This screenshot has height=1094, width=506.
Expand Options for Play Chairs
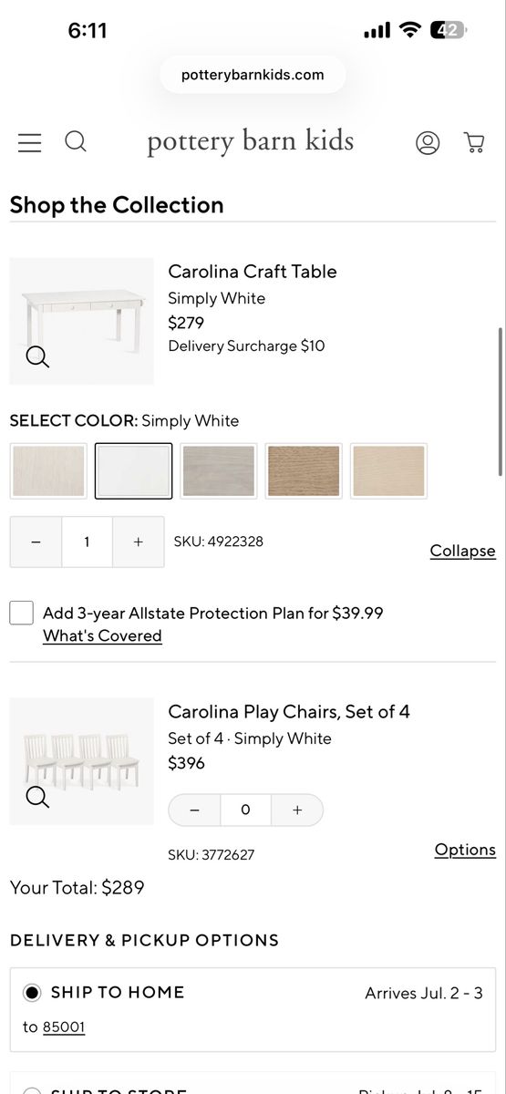tap(465, 850)
